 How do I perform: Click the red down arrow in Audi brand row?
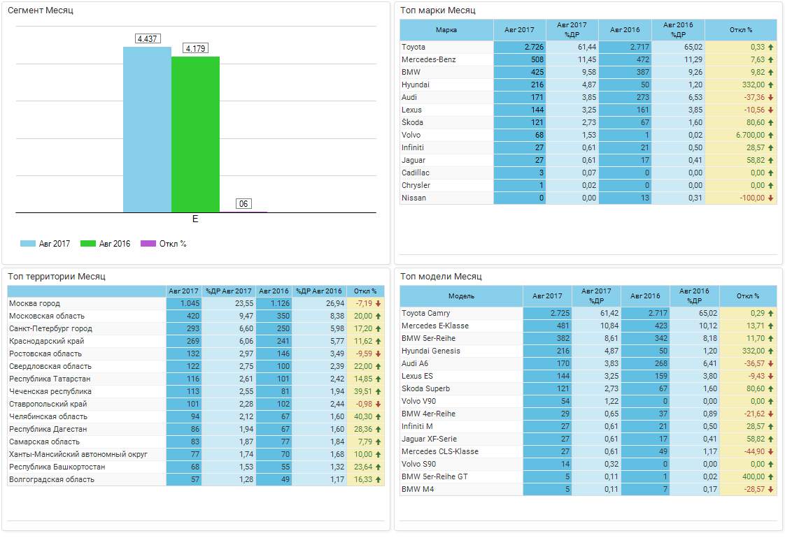click(770, 98)
